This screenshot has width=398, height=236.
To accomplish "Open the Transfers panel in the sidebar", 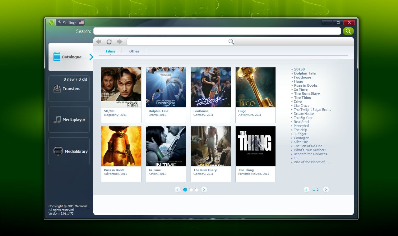I will coord(69,88).
